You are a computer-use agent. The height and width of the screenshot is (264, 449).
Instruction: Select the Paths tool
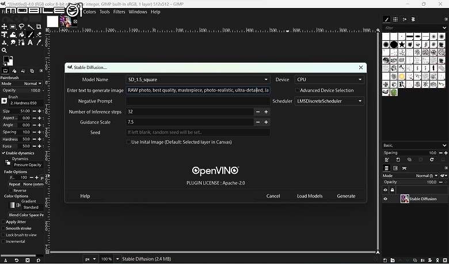pyautogui.click(x=21, y=43)
